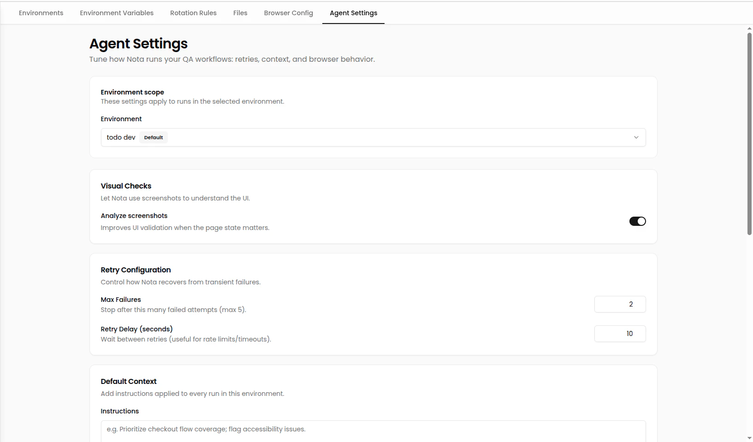
Task: Switch to the Environments tab
Action: (x=41, y=13)
